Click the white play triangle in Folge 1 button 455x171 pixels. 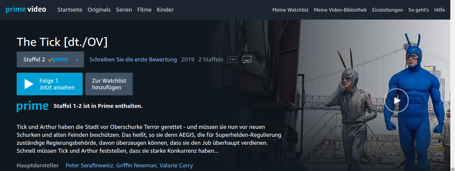click(29, 84)
